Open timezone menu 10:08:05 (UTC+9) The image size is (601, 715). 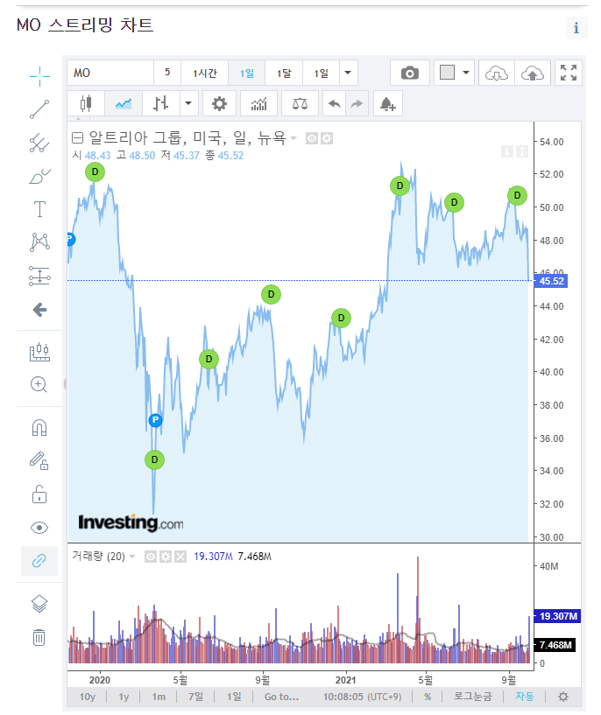363,697
